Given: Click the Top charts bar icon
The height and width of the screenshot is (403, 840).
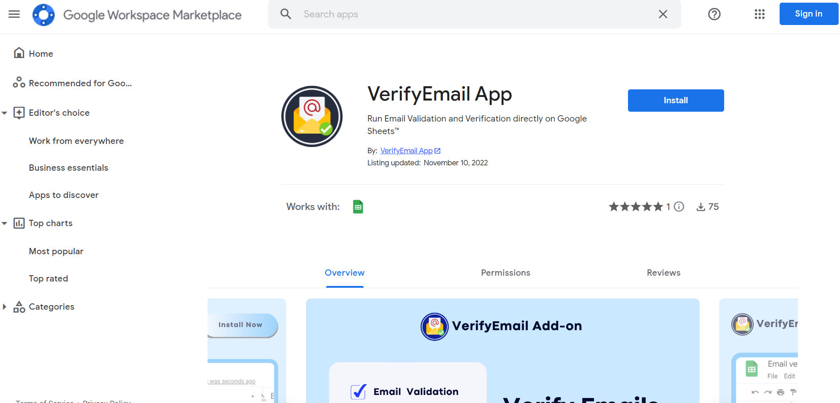Looking at the screenshot, I should [x=19, y=223].
